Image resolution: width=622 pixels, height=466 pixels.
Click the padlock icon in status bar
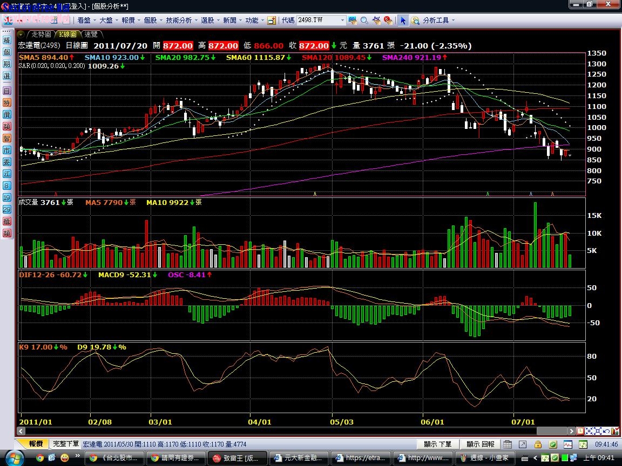pos(538,444)
